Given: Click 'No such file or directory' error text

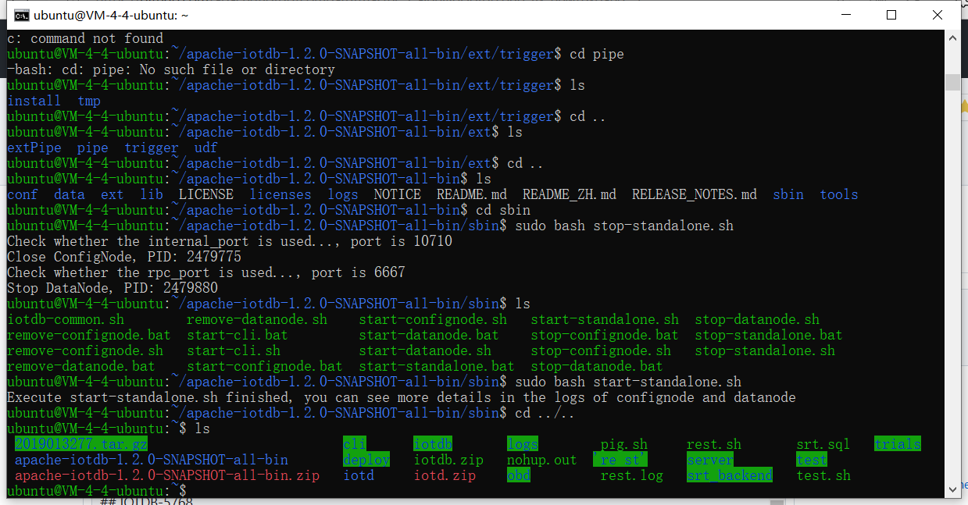Looking at the screenshot, I should (238, 69).
